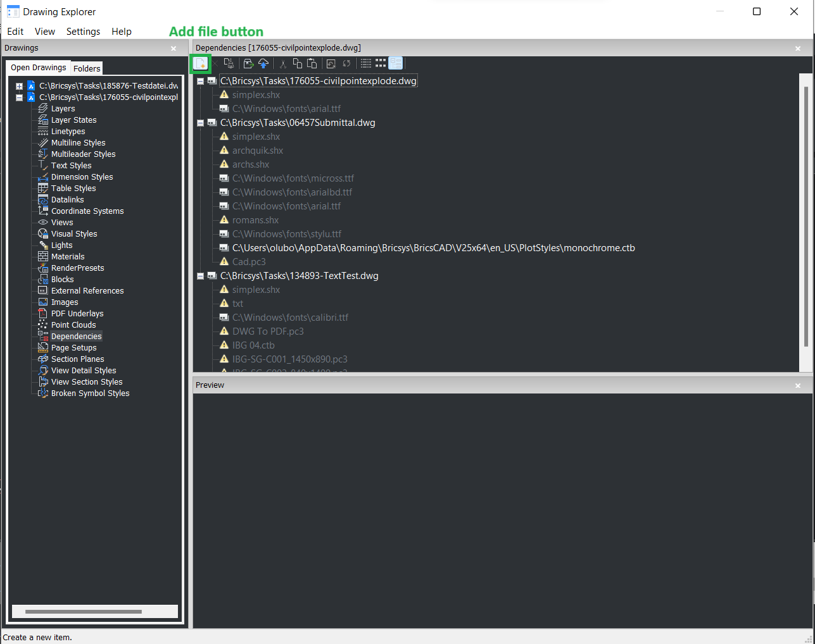Click the Coordinate Systems icon
This screenshot has width=815, height=644.
point(43,211)
